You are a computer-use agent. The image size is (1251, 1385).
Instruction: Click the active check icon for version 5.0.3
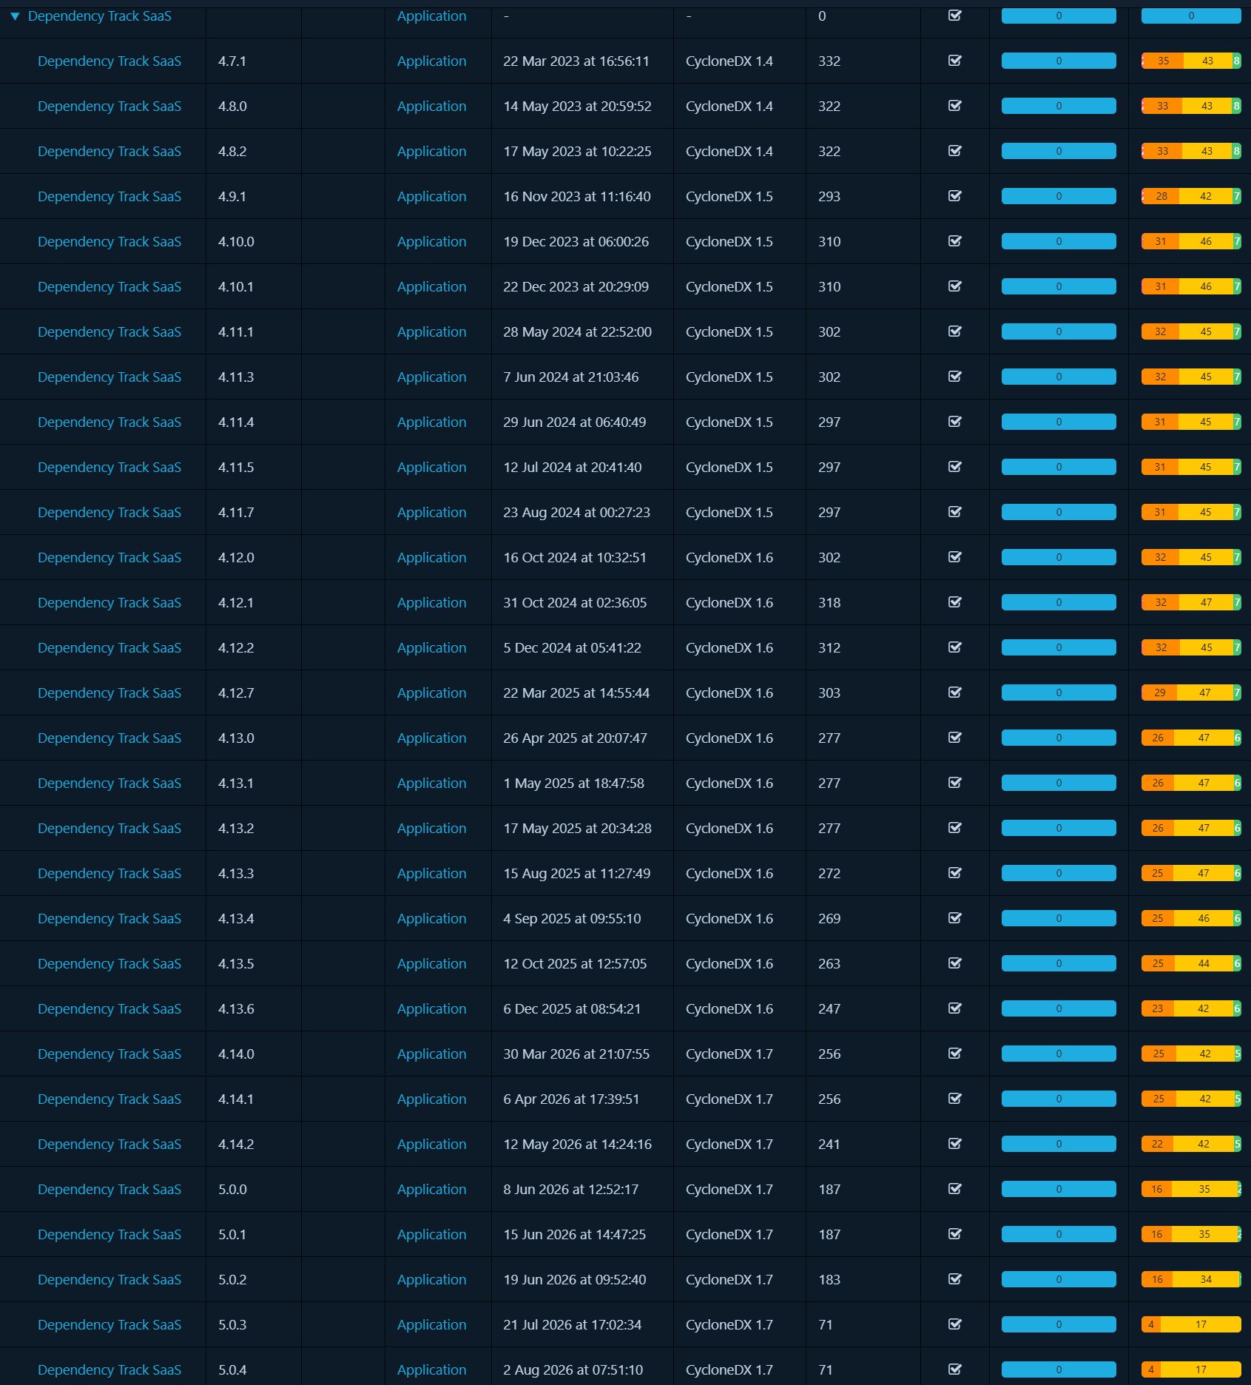(955, 1324)
